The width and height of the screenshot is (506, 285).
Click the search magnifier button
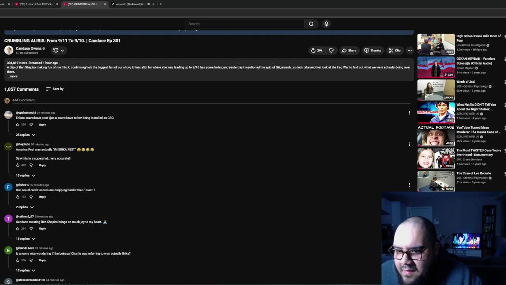click(x=311, y=24)
